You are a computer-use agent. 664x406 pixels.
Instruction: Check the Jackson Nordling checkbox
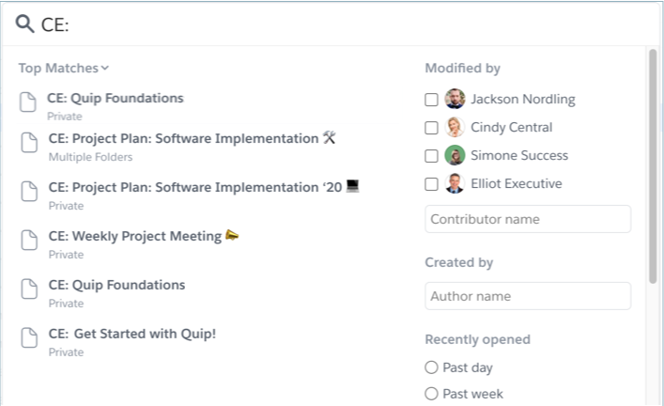(431, 100)
